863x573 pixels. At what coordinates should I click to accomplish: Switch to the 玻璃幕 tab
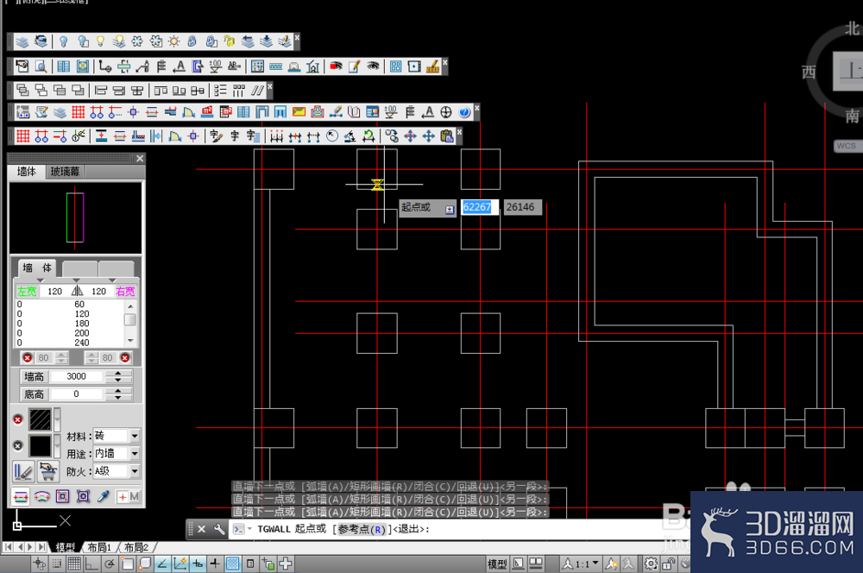tap(66, 172)
